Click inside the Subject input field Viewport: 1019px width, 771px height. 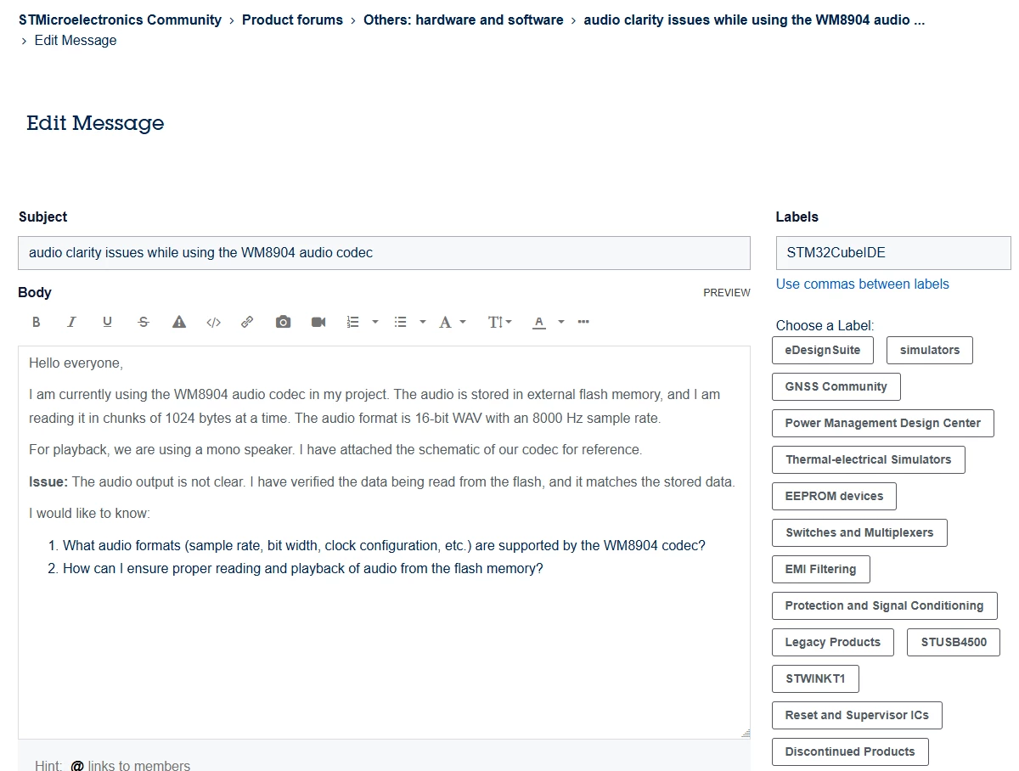point(384,253)
